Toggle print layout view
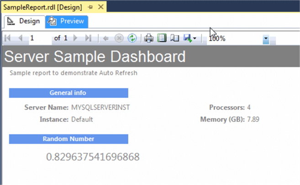300x185 pixels. pos(162,38)
